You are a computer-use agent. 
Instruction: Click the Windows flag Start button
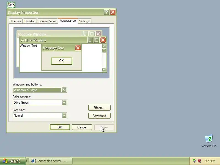click(13, 161)
